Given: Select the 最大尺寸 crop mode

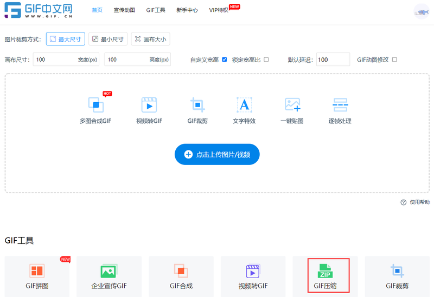Looking at the screenshot, I should coord(66,39).
